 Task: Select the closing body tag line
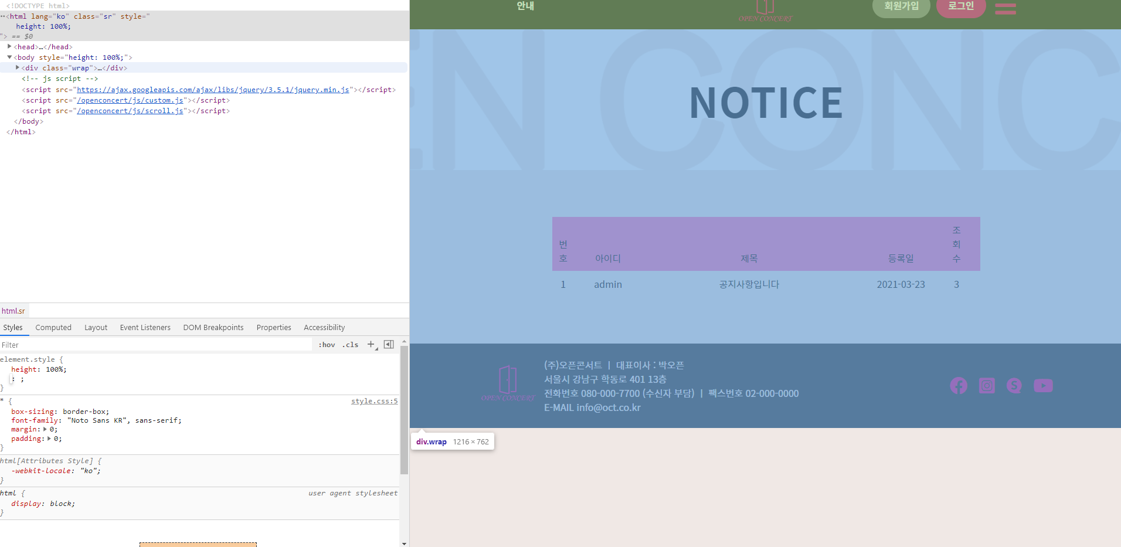pyautogui.click(x=28, y=121)
